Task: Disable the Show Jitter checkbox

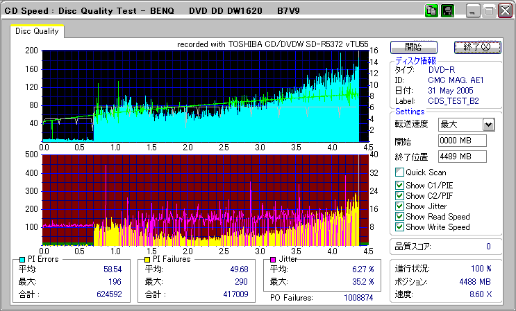Action: coord(399,206)
